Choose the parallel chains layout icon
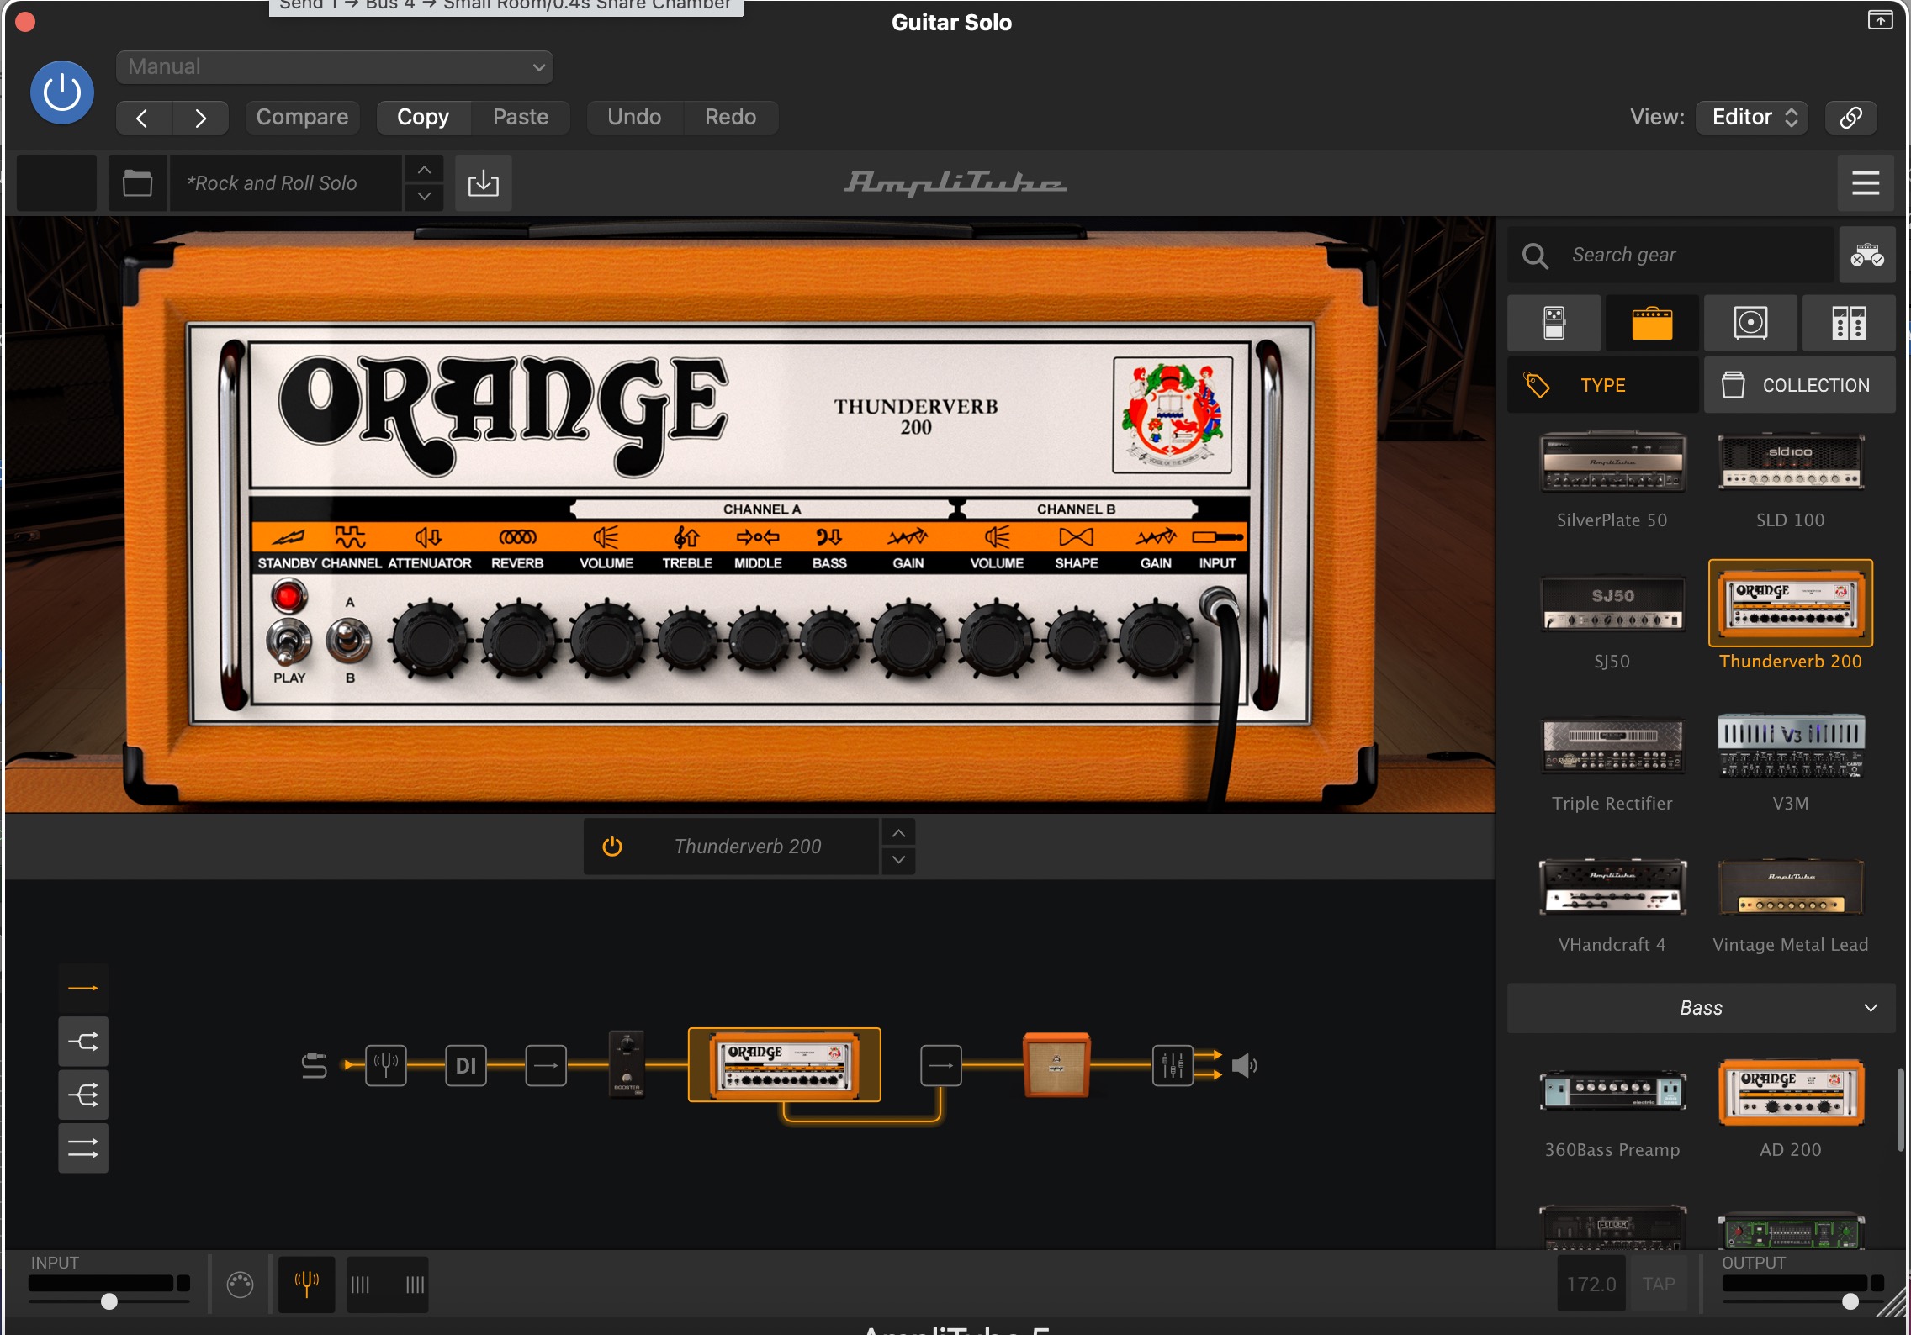The width and height of the screenshot is (1911, 1335). coord(83,1148)
